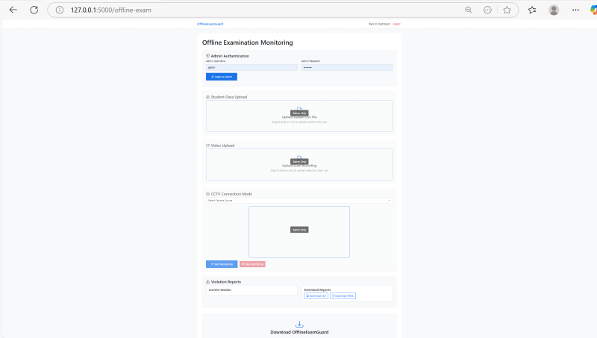Click the browser Back arrow

point(13,10)
